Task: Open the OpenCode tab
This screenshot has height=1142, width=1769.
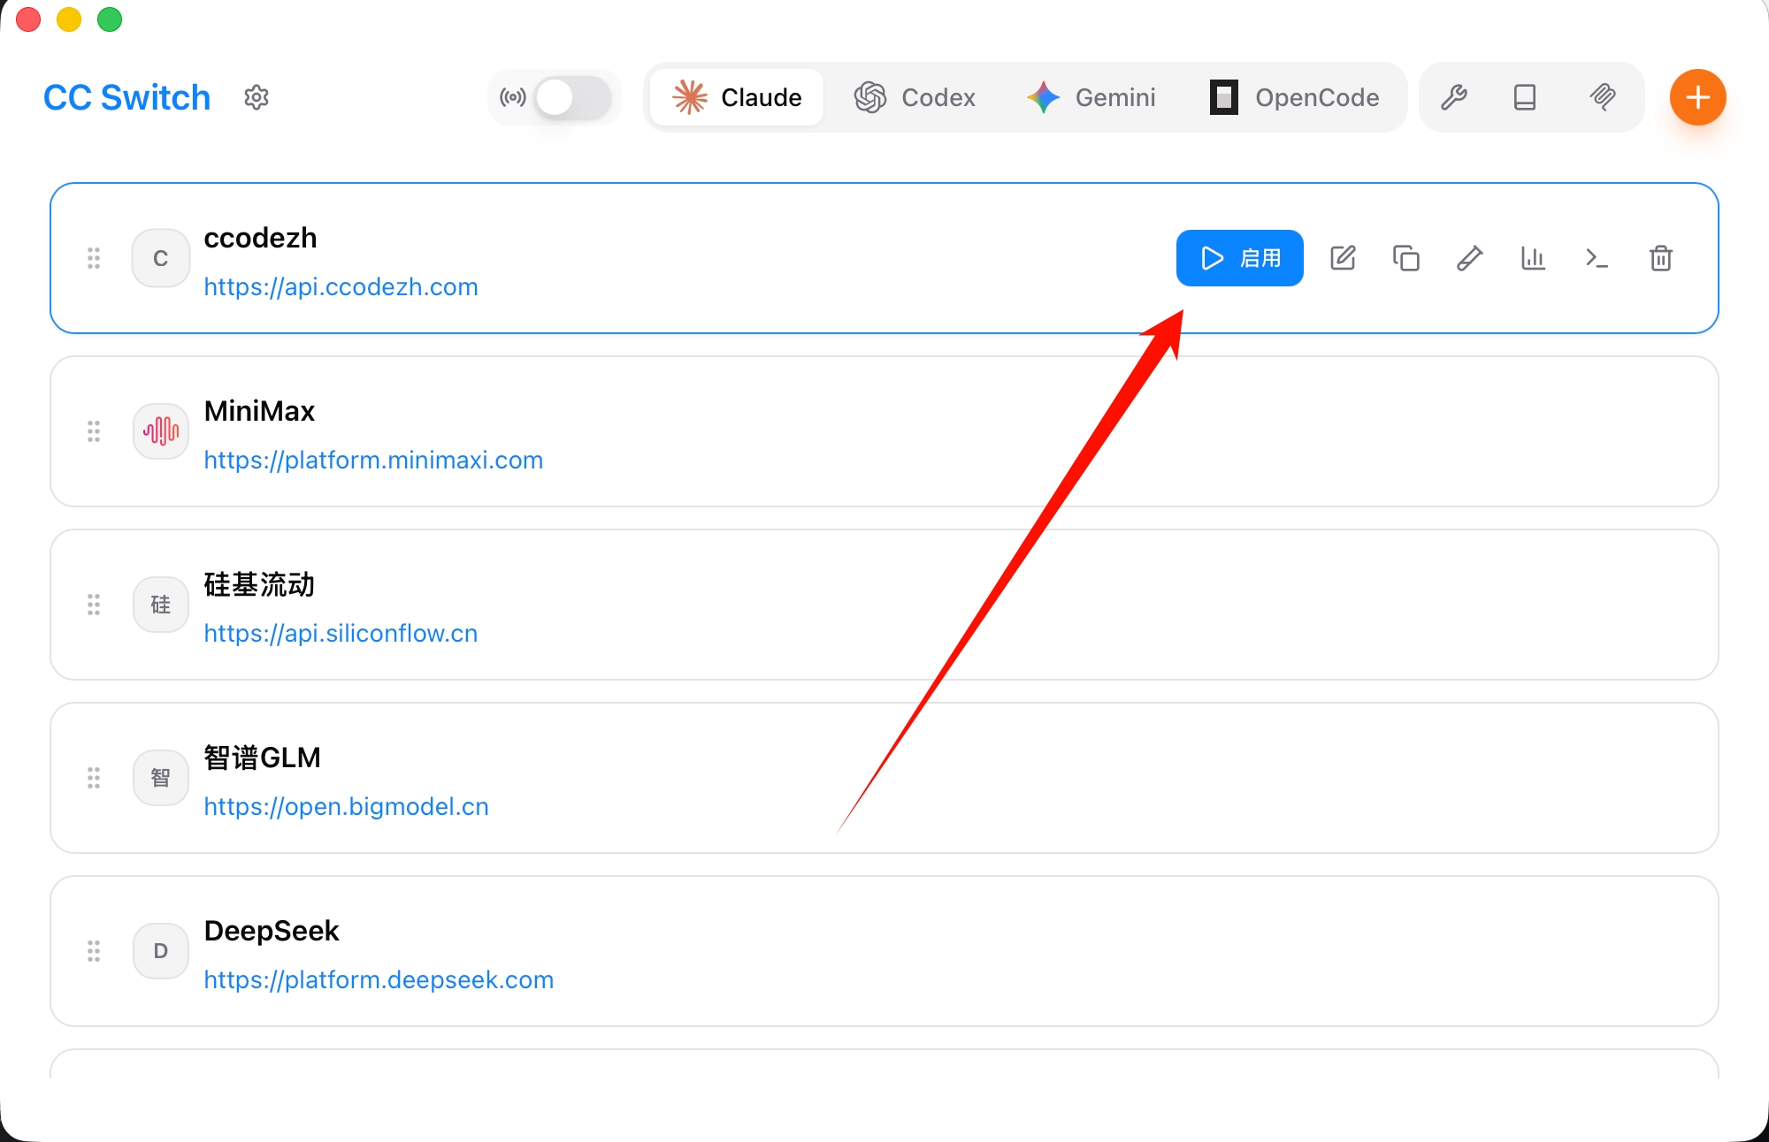Action: pos(1295,97)
